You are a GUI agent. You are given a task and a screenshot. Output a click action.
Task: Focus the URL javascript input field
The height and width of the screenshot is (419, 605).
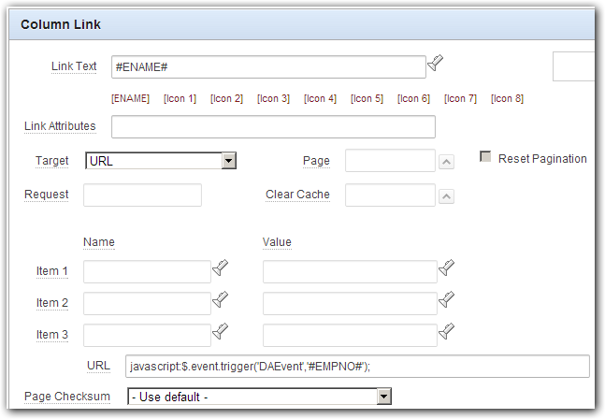click(357, 366)
